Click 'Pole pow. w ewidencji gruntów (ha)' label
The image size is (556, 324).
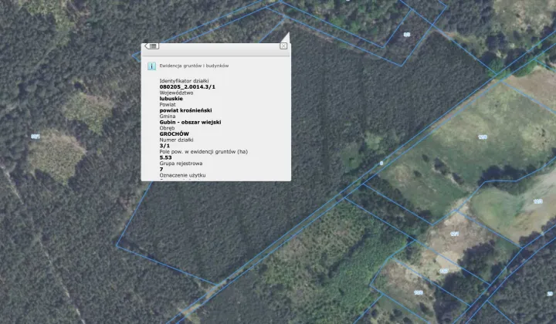204,151
